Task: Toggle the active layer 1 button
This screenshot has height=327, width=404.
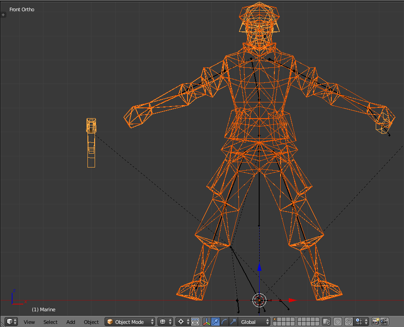Action: coord(275,320)
